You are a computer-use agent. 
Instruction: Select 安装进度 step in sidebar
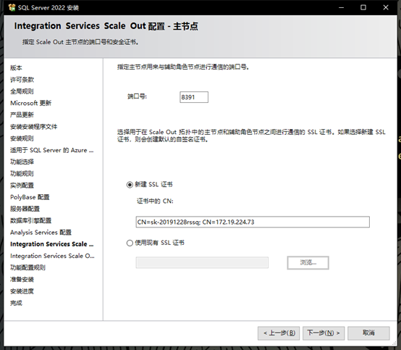point(22,291)
